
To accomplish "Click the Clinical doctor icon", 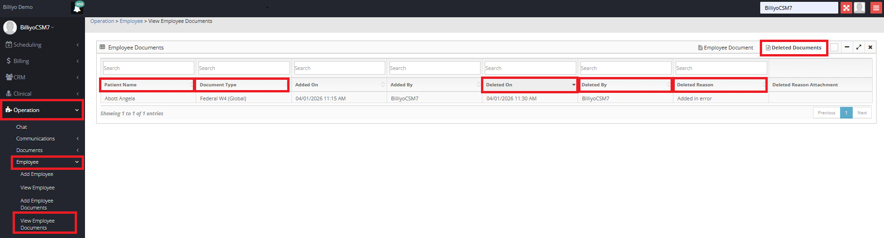I will click(8, 94).
